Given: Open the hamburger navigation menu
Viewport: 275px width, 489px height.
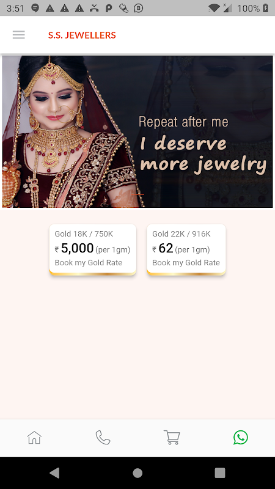Looking at the screenshot, I should pyautogui.click(x=19, y=35).
